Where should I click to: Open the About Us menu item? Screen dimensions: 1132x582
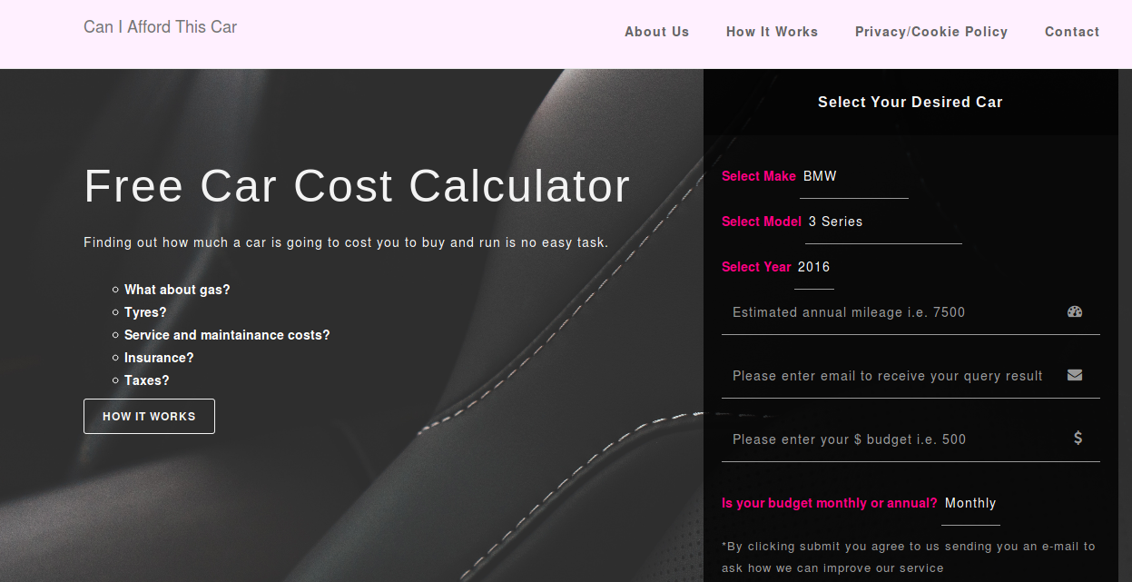[656, 32]
